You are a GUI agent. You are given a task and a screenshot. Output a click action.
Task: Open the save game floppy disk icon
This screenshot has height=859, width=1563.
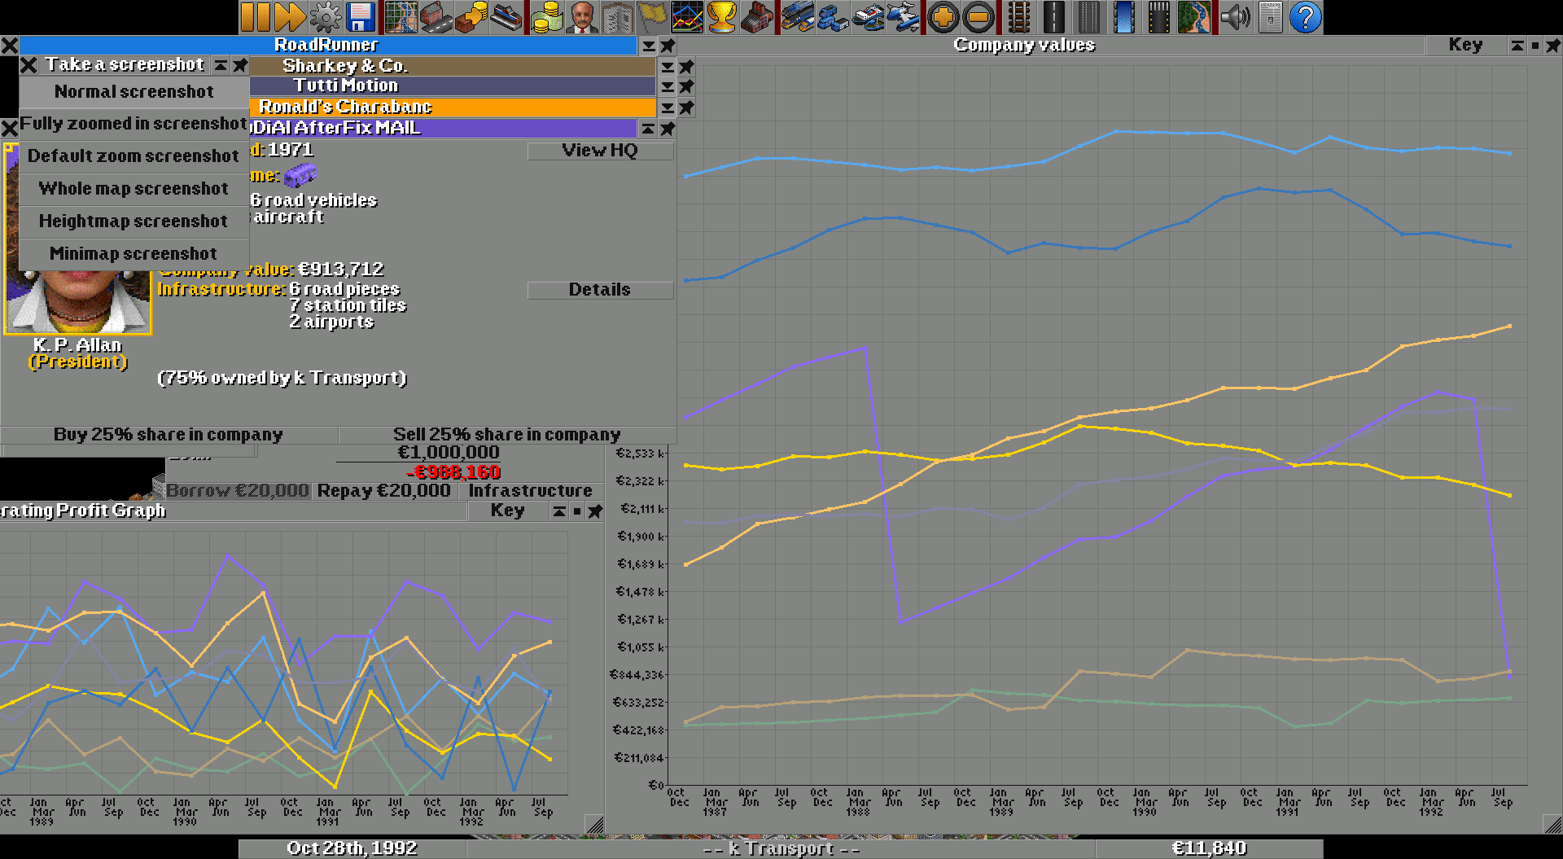[360, 17]
